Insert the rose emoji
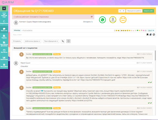The height and width of the screenshot is (120, 158). click(x=142, y=31)
